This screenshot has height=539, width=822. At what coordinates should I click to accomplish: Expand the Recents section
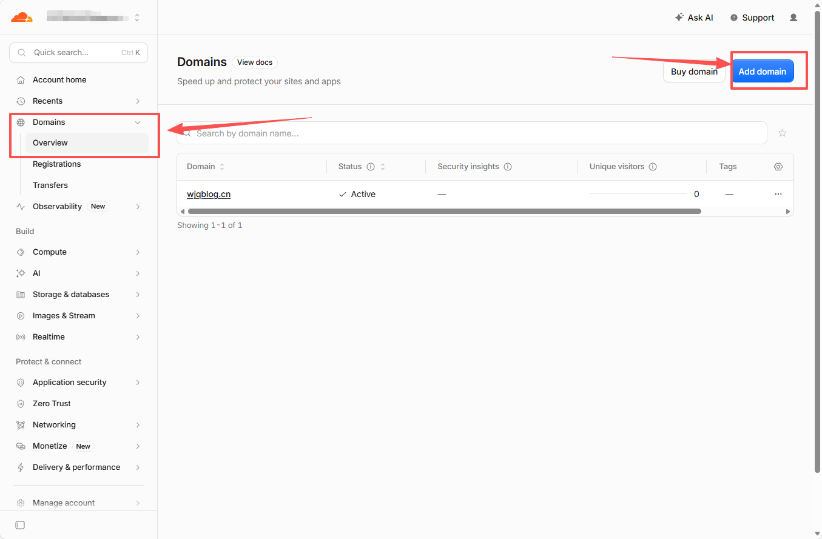click(x=138, y=101)
